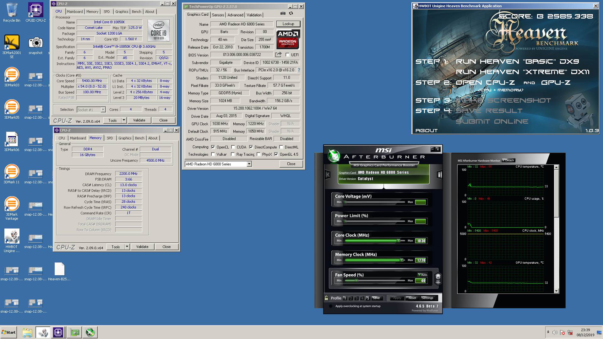The width and height of the screenshot is (603, 339).
Task: Click the HWBOT robot taskbar icon
Action: (43, 332)
